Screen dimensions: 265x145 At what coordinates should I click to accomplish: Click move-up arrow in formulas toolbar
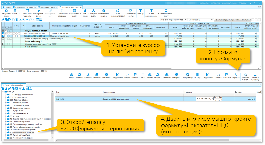click(x=20, y=88)
